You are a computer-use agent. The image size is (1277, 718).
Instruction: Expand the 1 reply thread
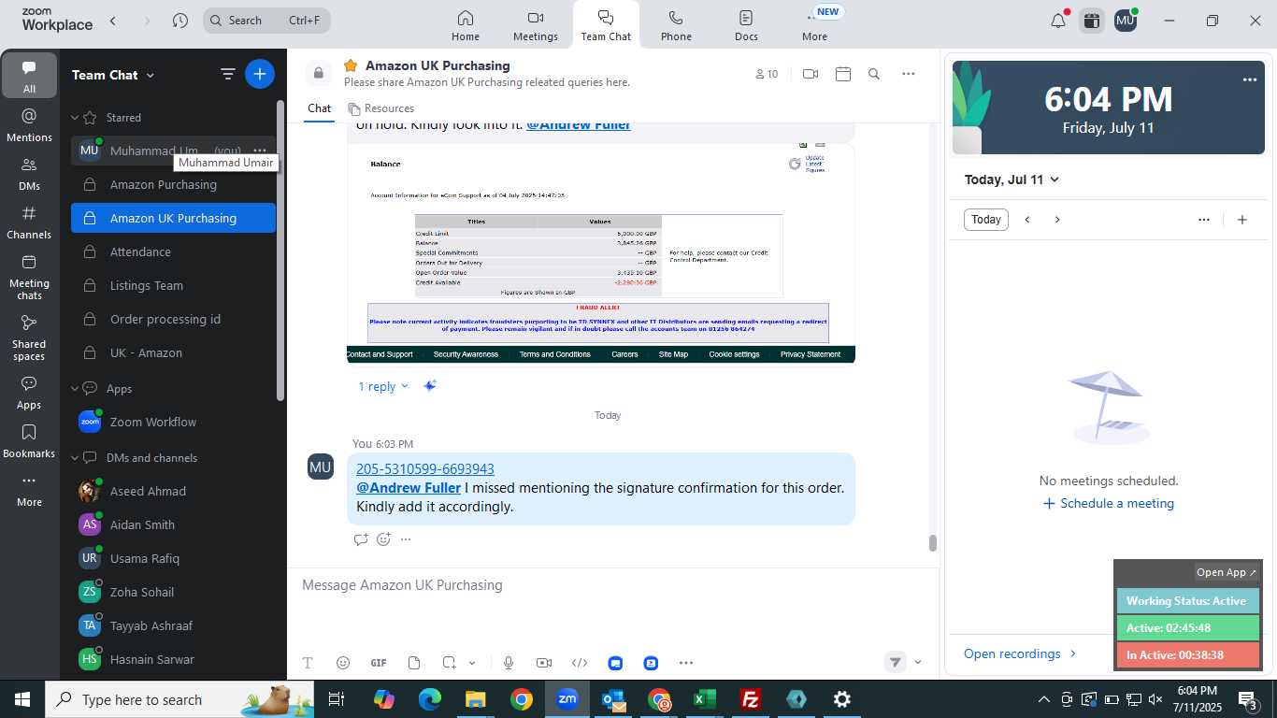383,386
